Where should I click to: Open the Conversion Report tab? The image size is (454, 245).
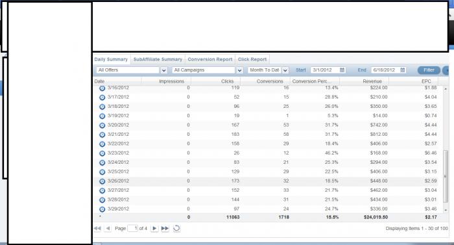pyautogui.click(x=210, y=59)
